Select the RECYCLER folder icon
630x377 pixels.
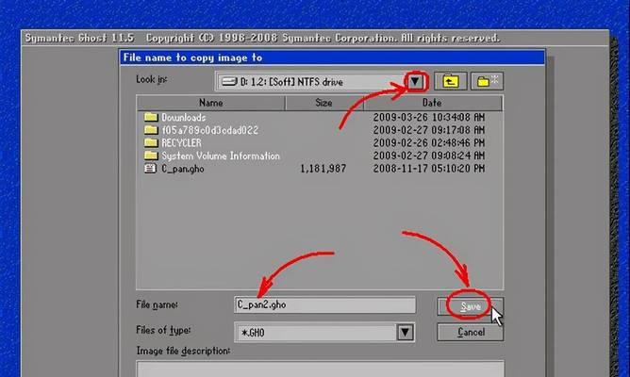[151, 142]
